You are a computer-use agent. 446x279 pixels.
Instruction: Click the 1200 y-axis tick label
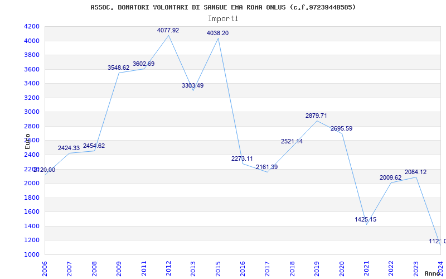[x=32, y=240]
